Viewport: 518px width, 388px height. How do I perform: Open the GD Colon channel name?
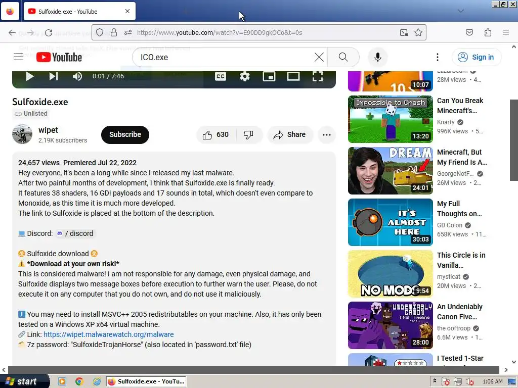pyautogui.click(x=450, y=225)
